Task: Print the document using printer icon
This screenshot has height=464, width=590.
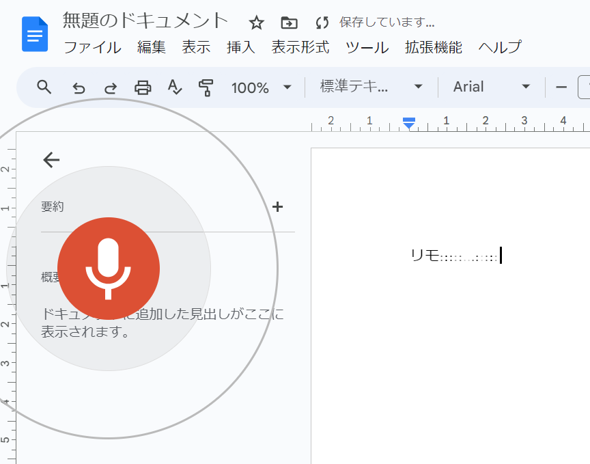Action: click(x=142, y=87)
